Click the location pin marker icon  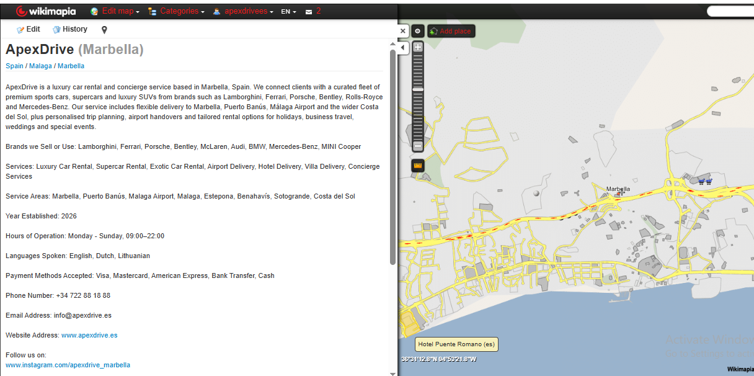coord(104,30)
